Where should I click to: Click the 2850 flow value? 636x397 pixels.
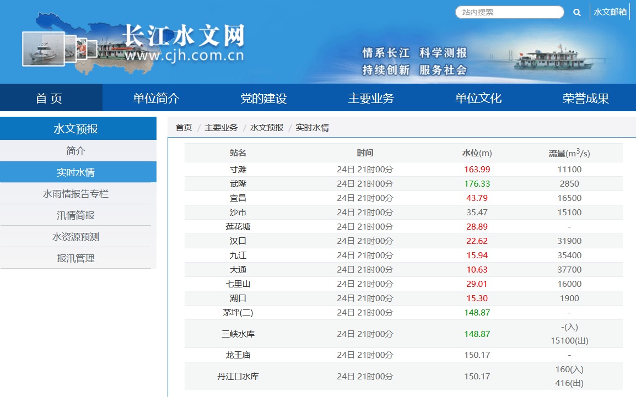click(x=569, y=183)
